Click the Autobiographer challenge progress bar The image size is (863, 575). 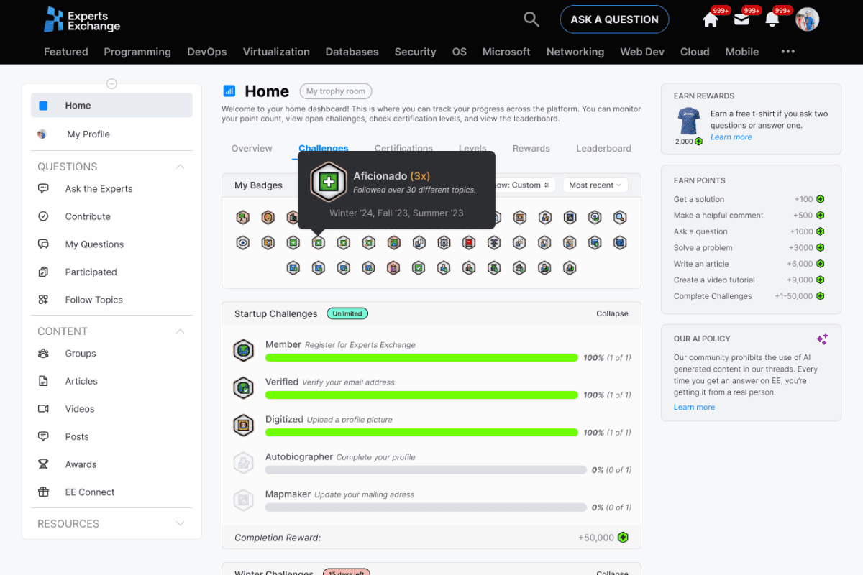click(x=426, y=469)
